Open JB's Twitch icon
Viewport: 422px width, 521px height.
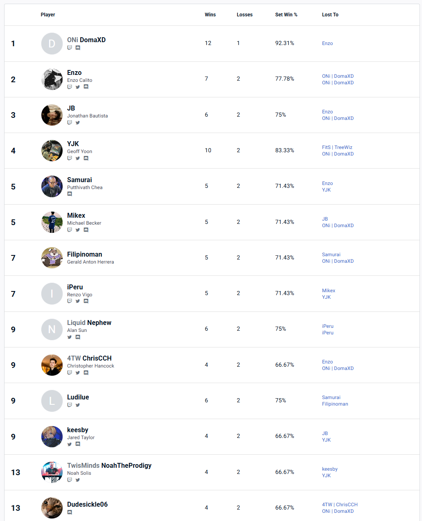(x=70, y=122)
